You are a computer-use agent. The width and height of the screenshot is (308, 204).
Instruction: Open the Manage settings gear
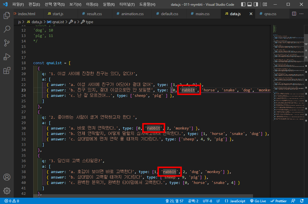pos(7,191)
